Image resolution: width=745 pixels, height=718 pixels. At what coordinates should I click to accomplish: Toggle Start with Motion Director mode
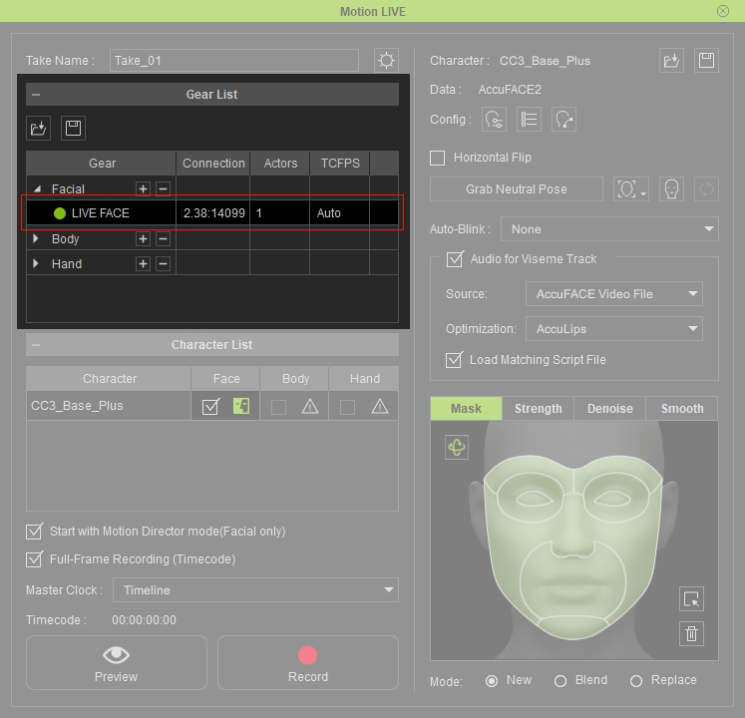point(34,532)
